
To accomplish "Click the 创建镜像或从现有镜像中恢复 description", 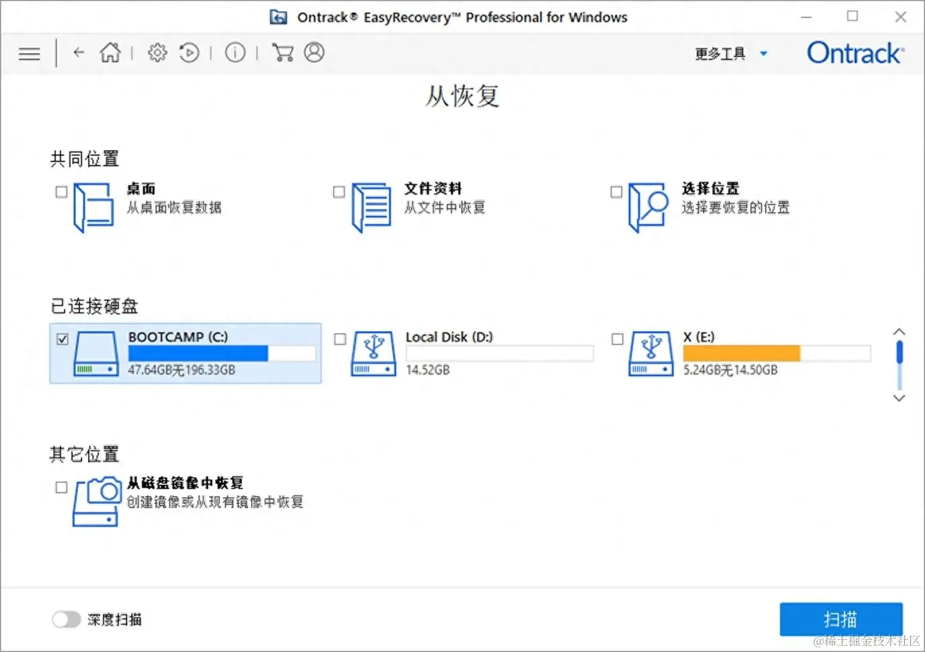I will 215,502.
